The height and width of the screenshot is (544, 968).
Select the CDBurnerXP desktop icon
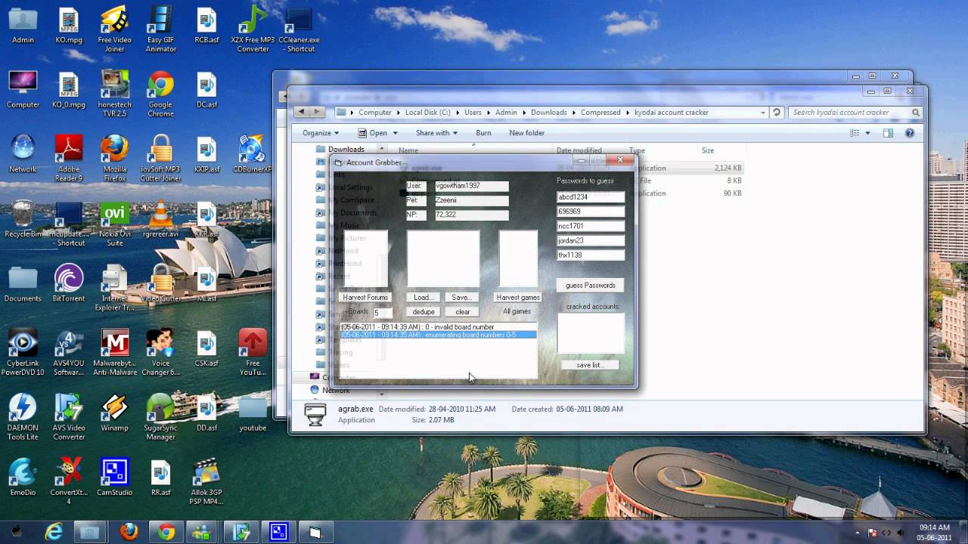pos(253,154)
